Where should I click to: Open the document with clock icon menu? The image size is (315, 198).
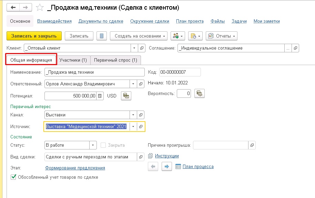[x=195, y=36]
